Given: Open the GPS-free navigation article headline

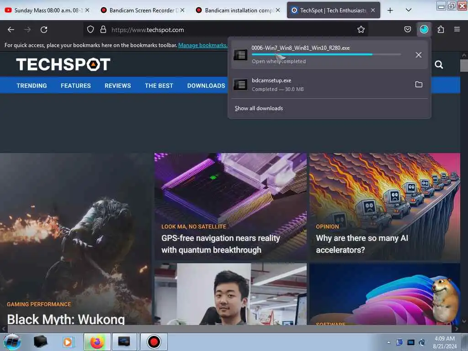Looking at the screenshot, I should click(221, 244).
